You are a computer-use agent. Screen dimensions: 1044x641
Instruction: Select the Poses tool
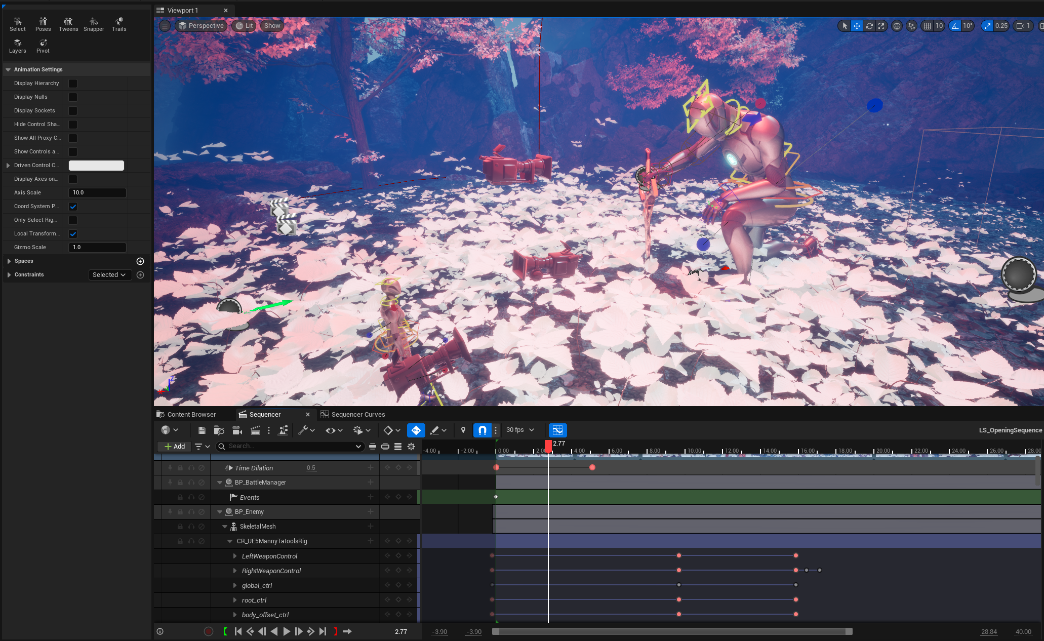pos(43,24)
